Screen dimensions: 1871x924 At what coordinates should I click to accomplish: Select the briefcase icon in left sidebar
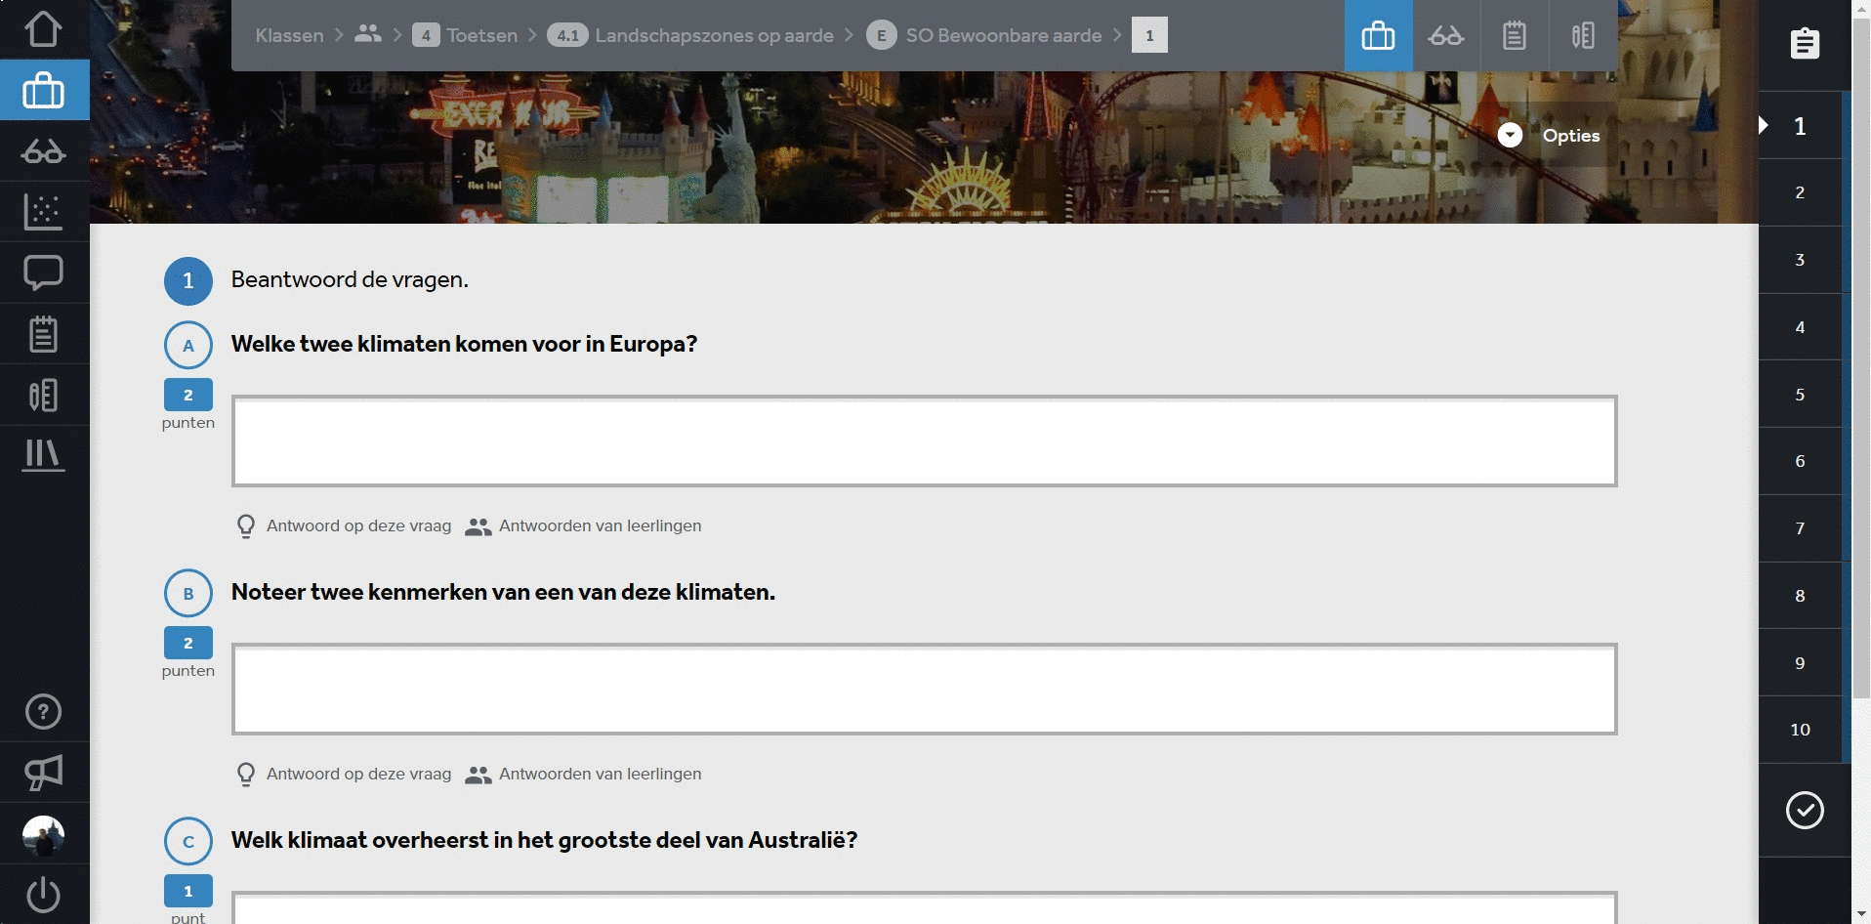pyautogui.click(x=44, y=90)
